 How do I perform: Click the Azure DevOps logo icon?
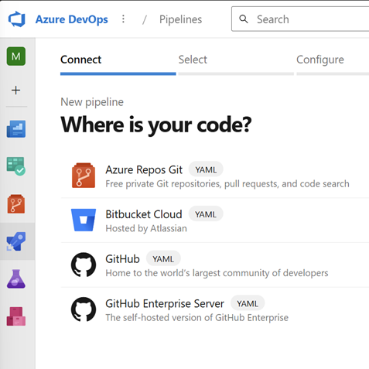click(17, 19)
